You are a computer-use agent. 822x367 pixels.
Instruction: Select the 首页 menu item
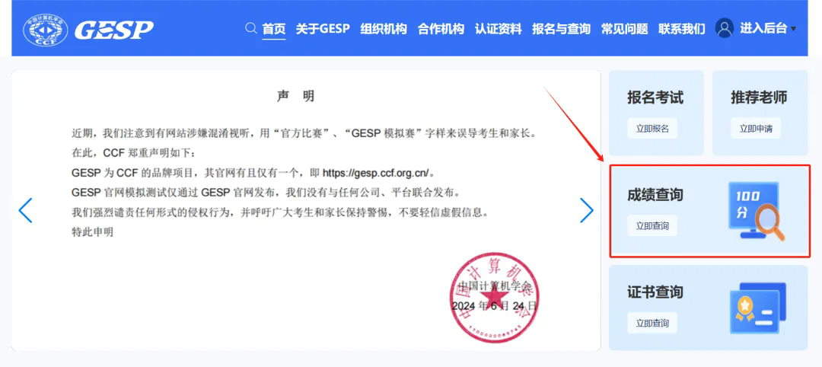tap(274, 29)
